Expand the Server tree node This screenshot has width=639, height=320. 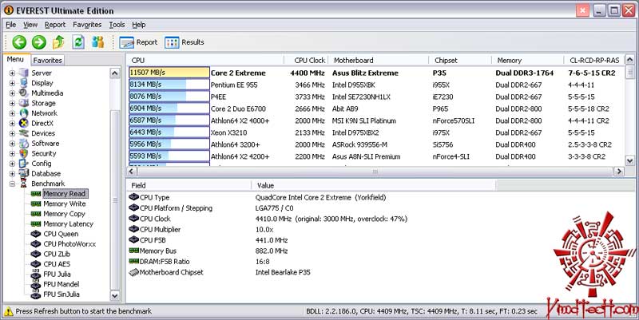pyautogui.click(x=12, y=73)
